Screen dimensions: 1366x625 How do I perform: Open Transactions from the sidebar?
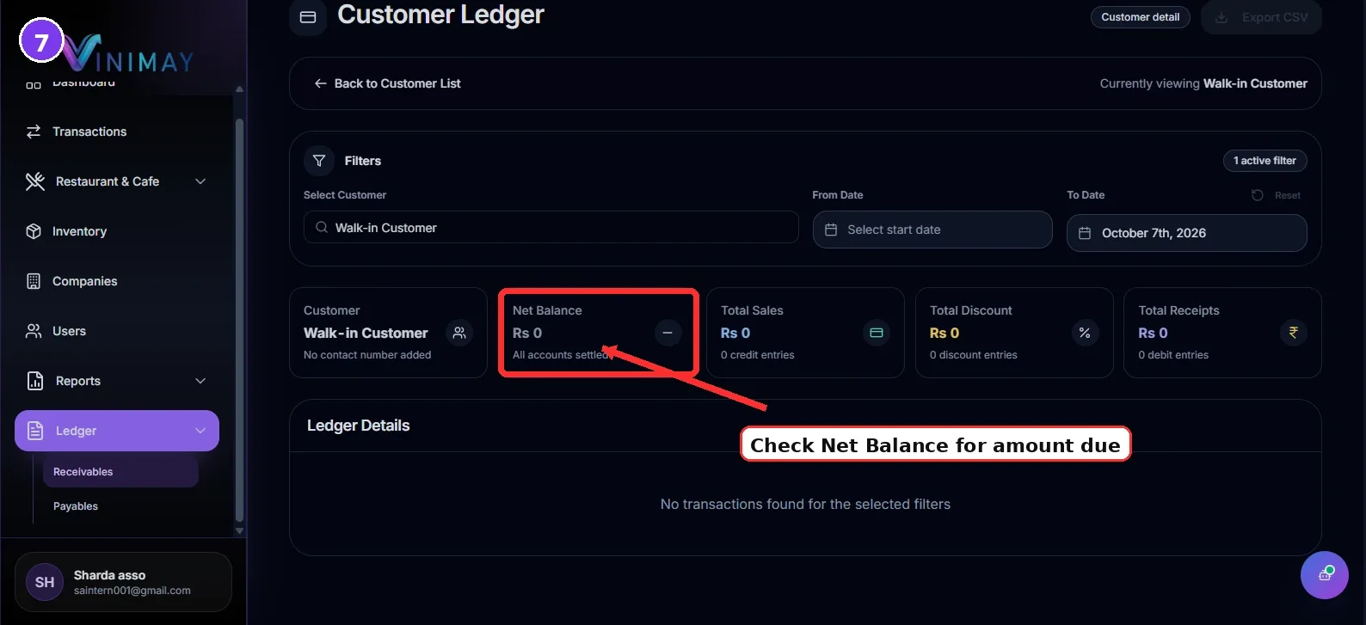[117, 132]
